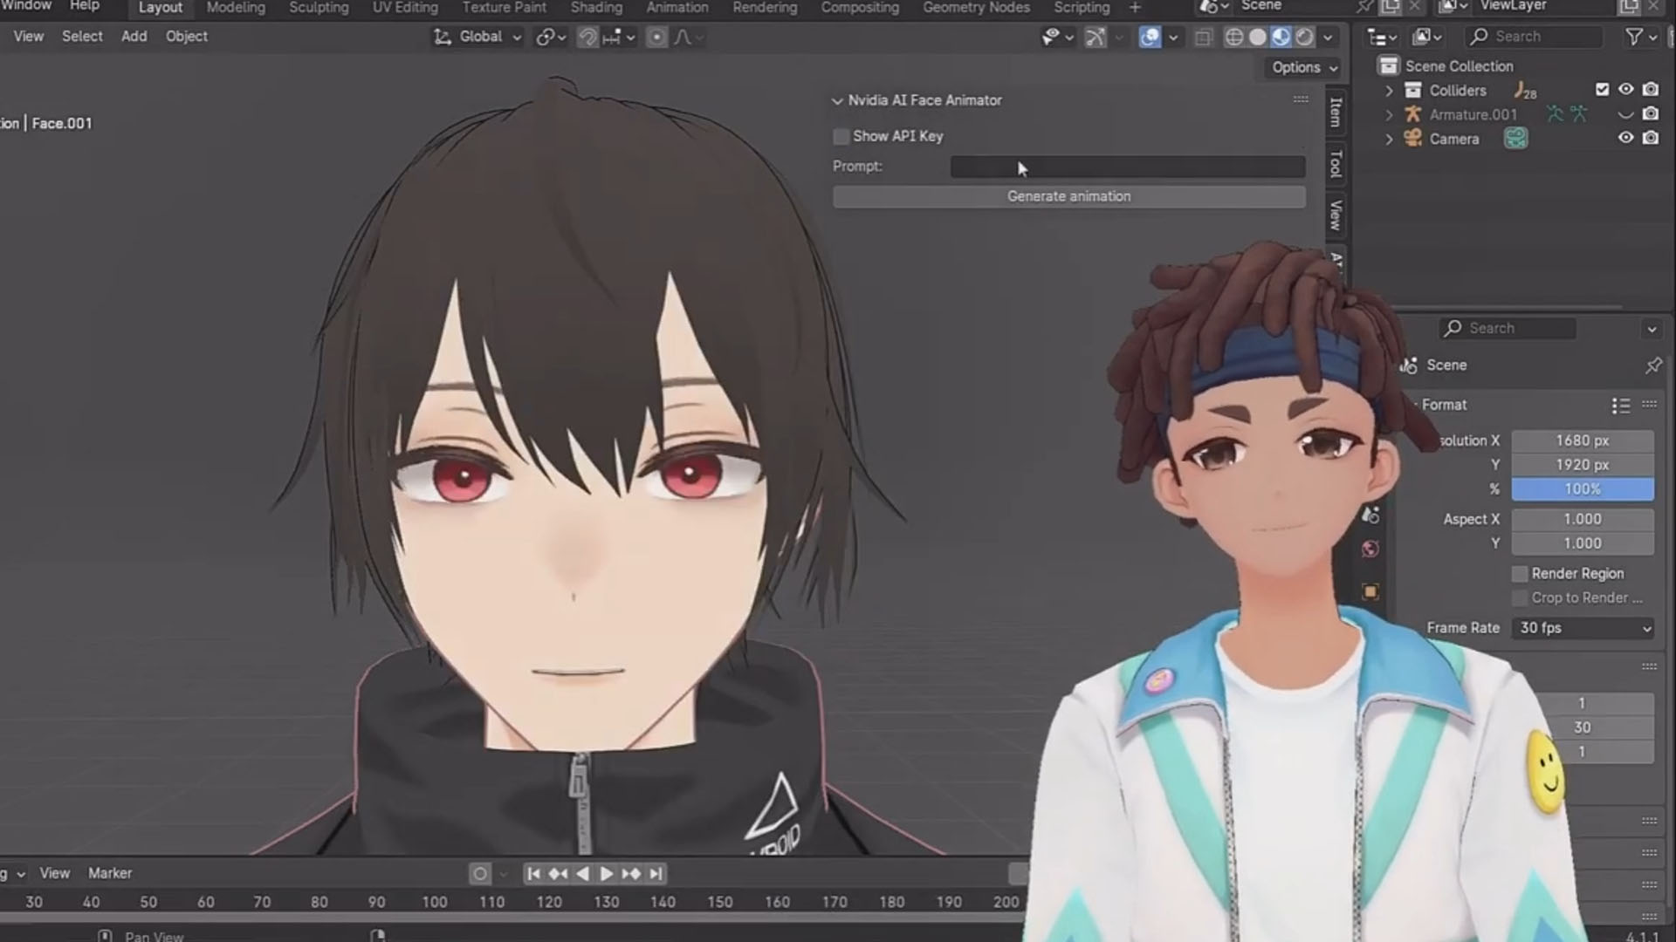The width and height of the screenshot is (1676, 942).
Task: Click the play animation button
Action: [607, 873]
